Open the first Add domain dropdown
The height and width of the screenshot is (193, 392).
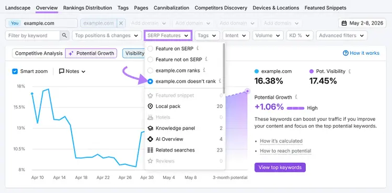pos(149,23)
